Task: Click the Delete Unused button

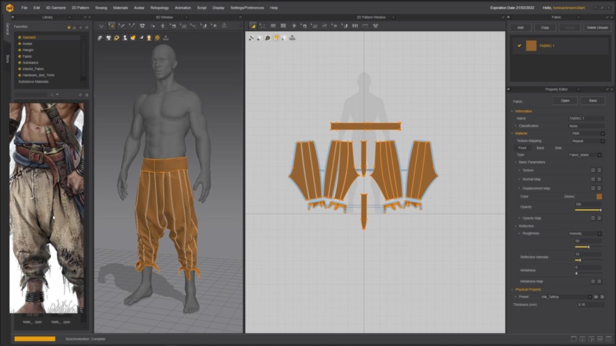Action: click(x=597, y=28)
